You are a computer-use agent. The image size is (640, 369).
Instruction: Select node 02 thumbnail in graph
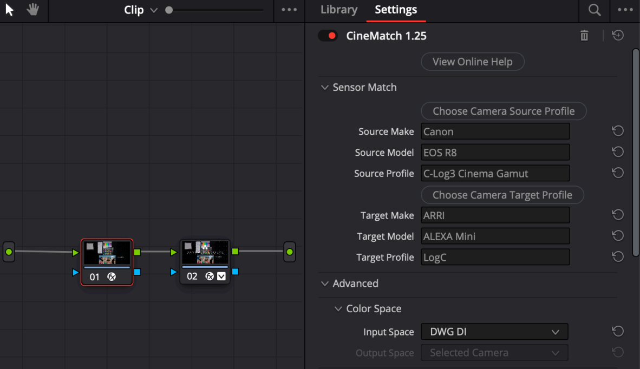coord(205,253)
